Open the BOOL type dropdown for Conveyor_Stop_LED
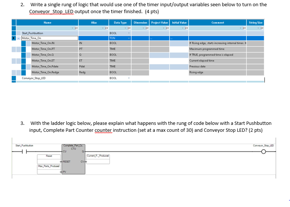The width and height of the screenshot is (290, 207). (129, 78)
